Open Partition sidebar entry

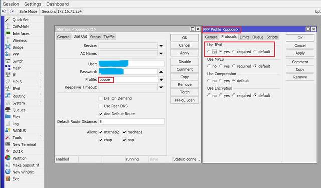tap(19, 158)
